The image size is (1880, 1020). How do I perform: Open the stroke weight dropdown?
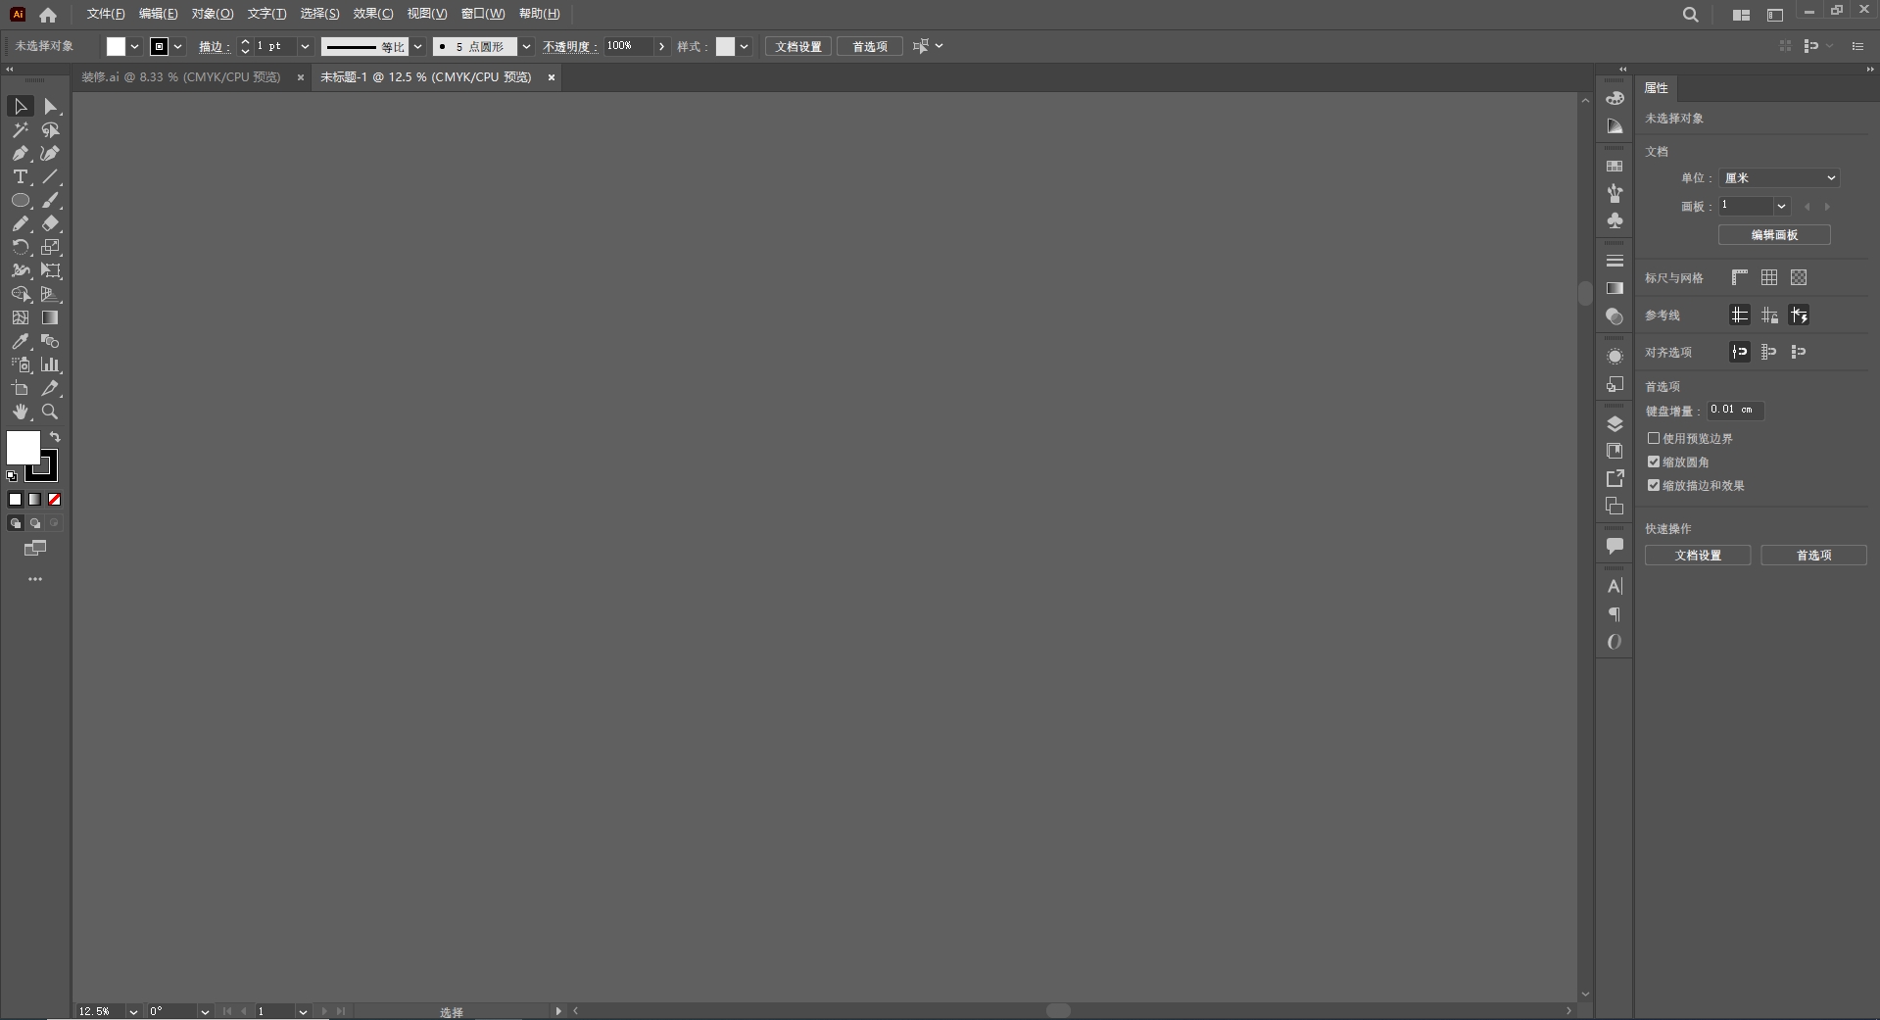305,46
